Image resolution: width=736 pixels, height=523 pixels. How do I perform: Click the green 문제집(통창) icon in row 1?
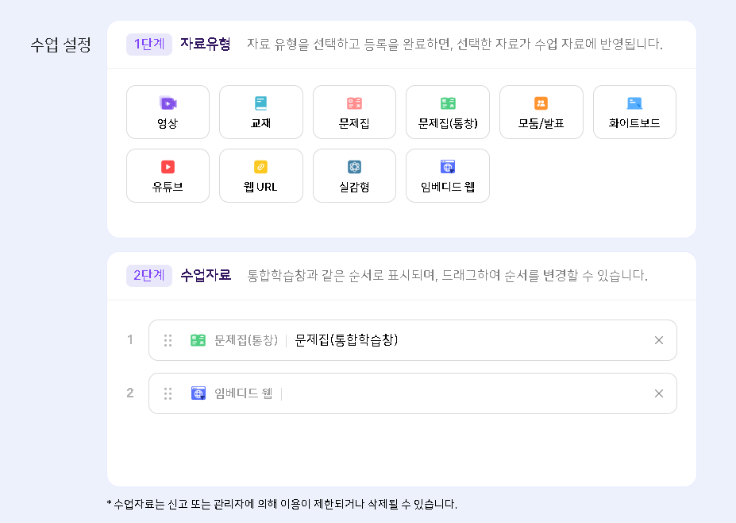coord(198,340)
